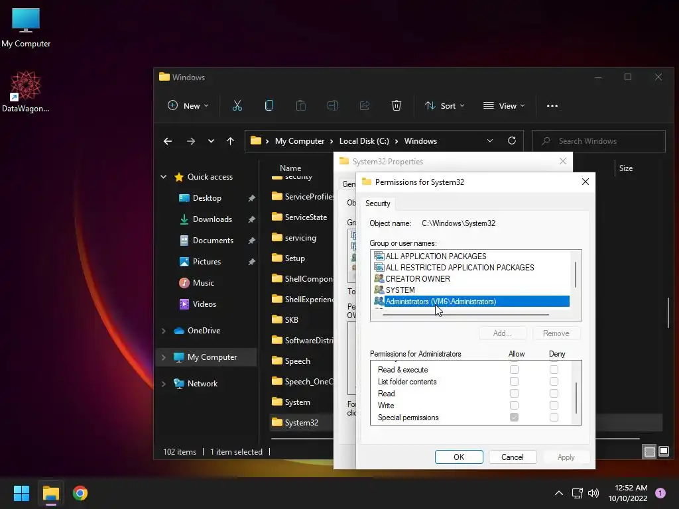Open the Windows Start button
The height and width of the screenshot is (509, 679).
(x=21, y=493)
